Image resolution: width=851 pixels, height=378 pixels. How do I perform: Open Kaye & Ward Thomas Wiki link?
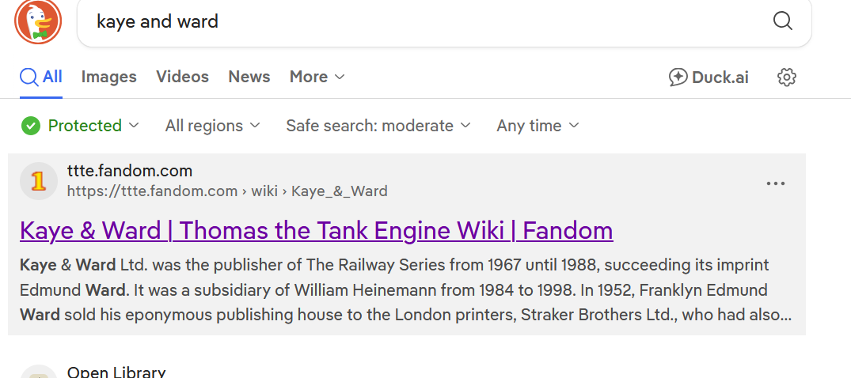tap(316, 230)
